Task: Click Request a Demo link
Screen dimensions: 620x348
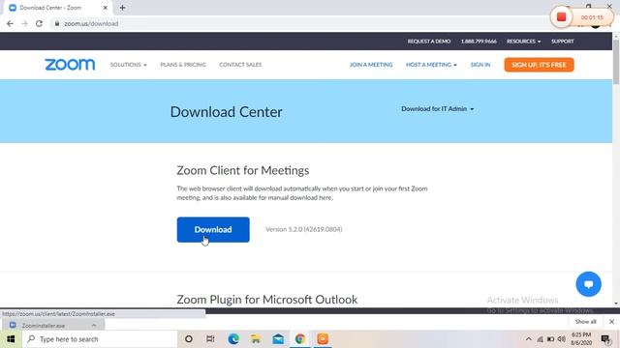Action: tap(429, 41)
